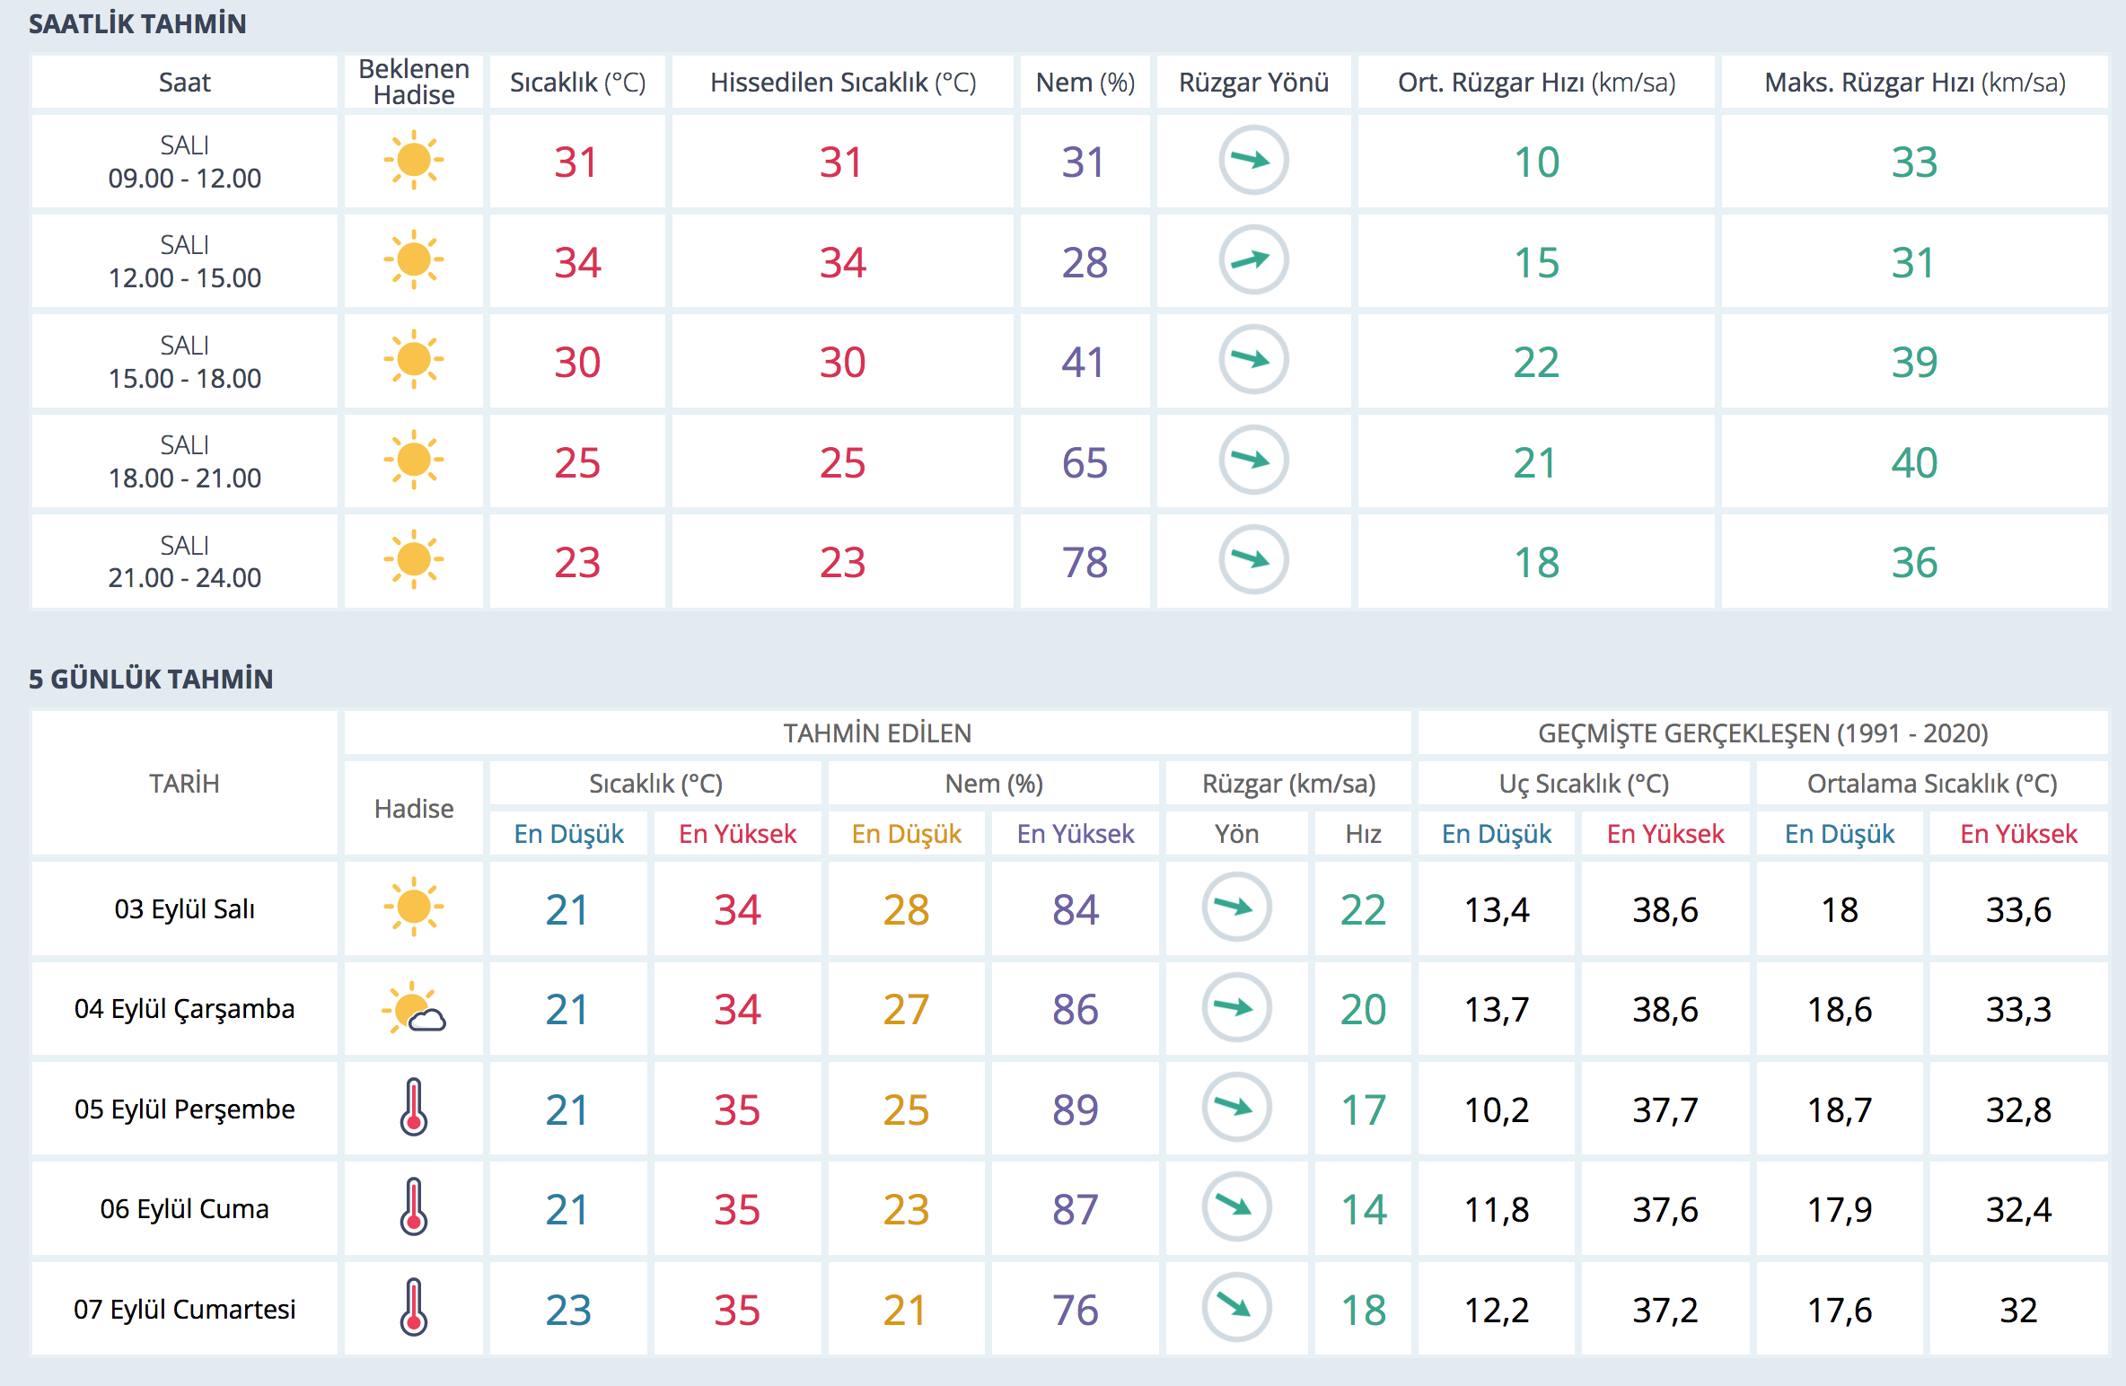
Task: Click thermometer icon for 06 Eylül Cuma
Action: click(414, 1207)
